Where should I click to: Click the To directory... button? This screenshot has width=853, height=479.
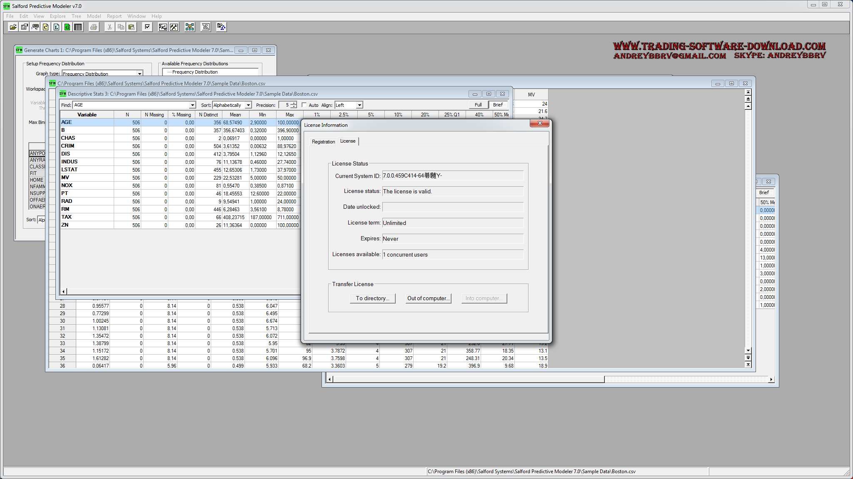(x=372, y=299)
